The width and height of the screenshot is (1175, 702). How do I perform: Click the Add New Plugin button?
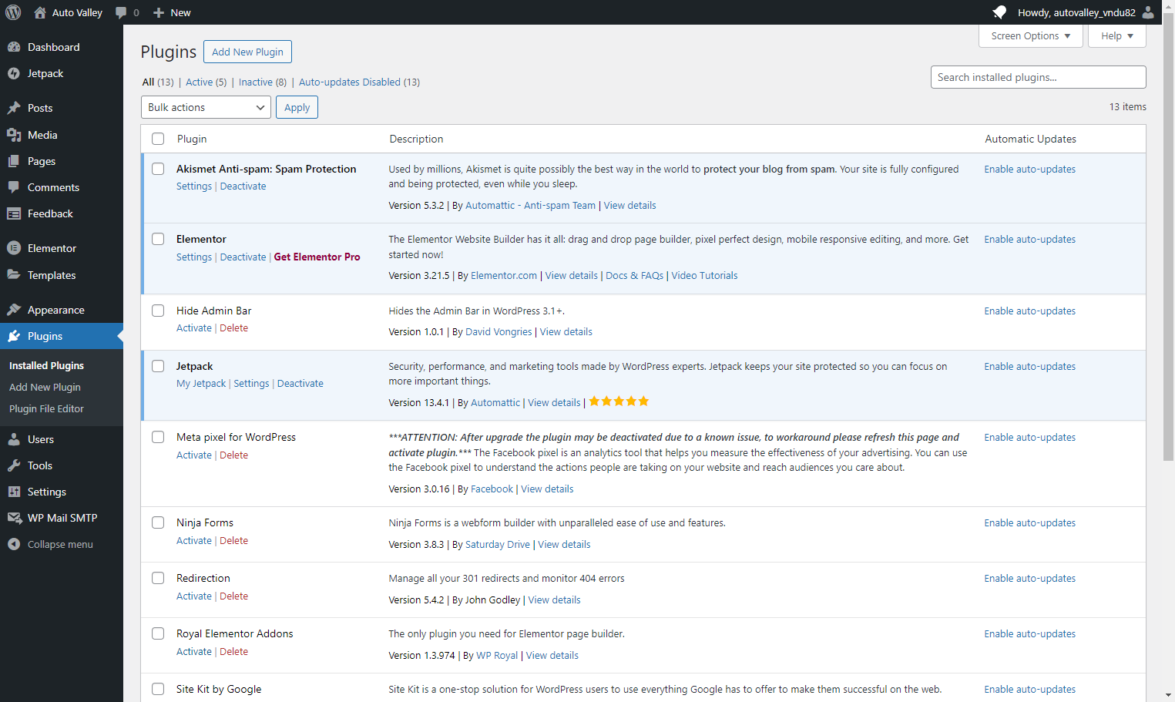(247, 52)
